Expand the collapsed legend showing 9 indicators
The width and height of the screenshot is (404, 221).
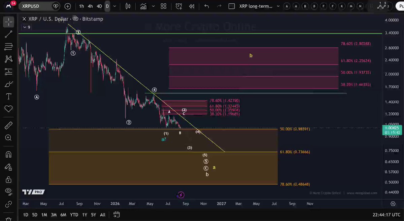pos(27,27)
